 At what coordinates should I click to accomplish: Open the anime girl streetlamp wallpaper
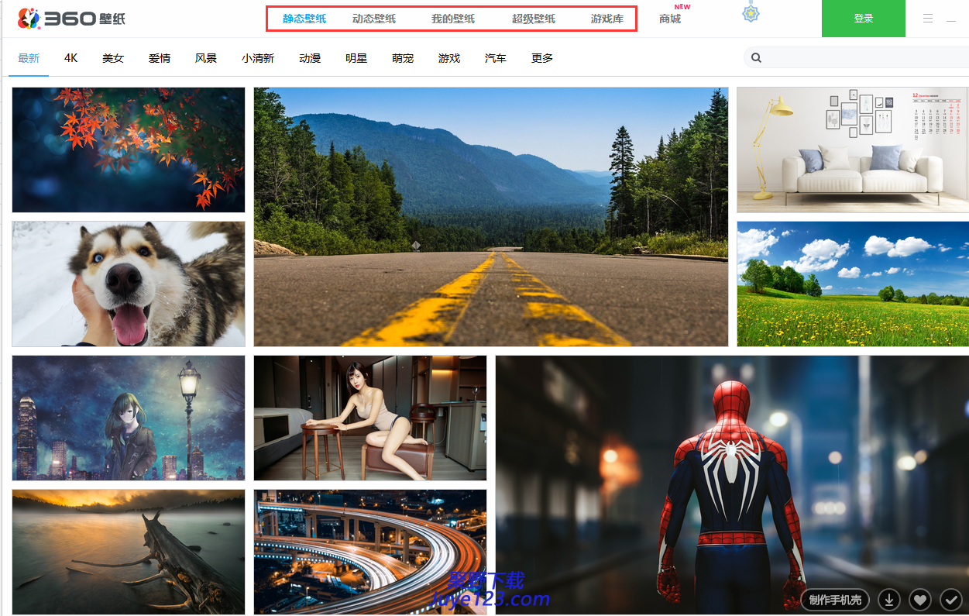(129, 418)
